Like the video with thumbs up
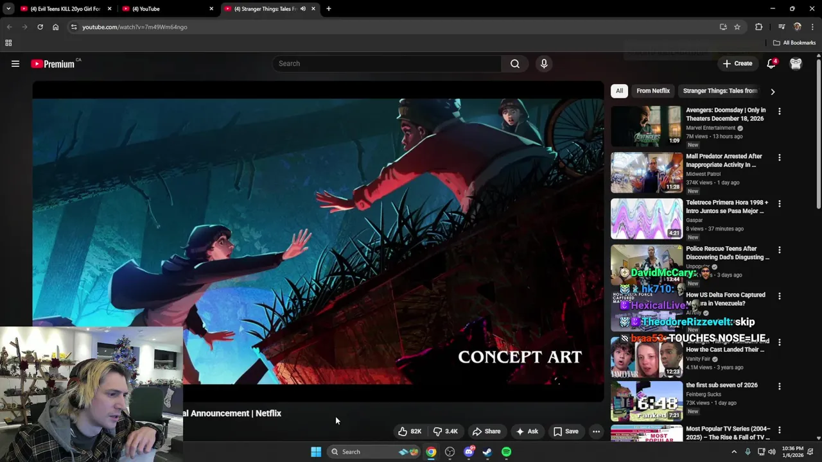822x462 pixels. (x=409, y=431)
